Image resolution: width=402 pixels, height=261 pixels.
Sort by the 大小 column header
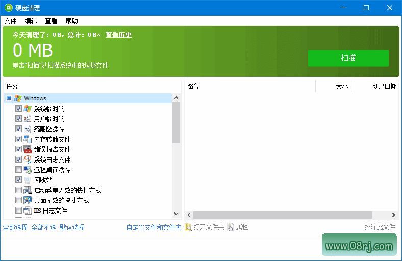(x=333, y=86)
